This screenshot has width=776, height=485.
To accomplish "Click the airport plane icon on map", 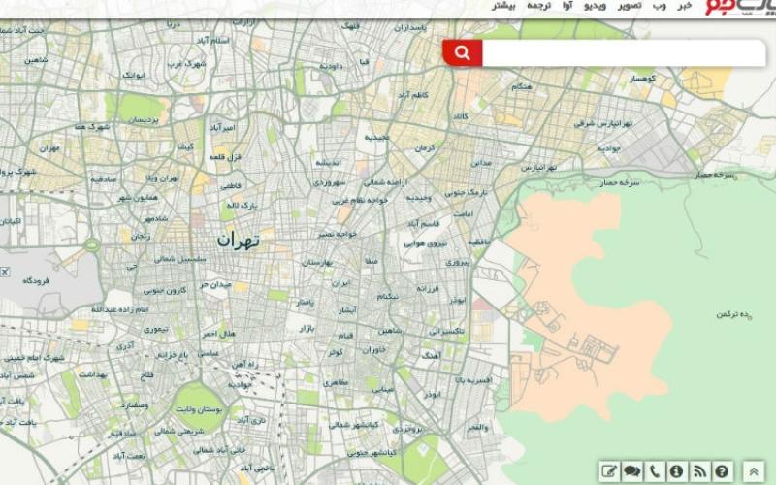I will coord(6,272).
